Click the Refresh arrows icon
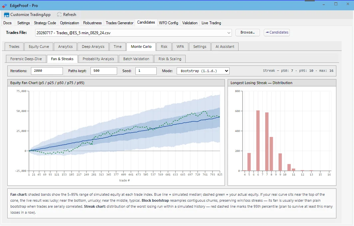 pyautogui.click(x=59, y=15)
